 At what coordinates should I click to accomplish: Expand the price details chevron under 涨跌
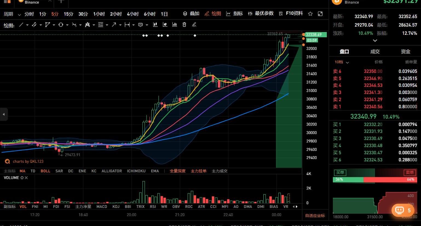(375, 41)
